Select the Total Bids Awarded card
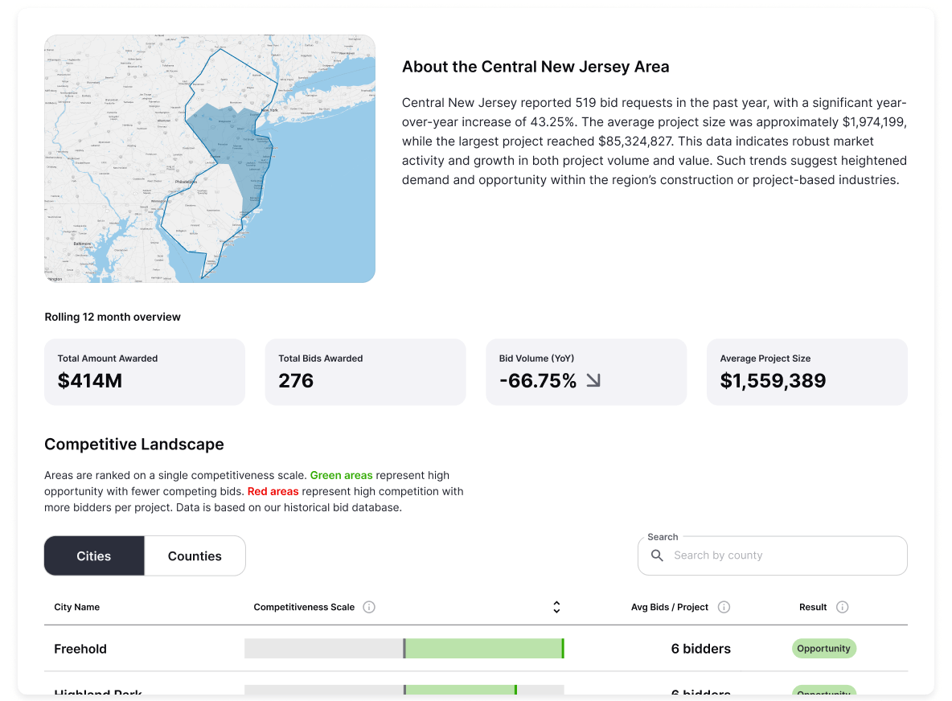952x701 pixels. (x=365, y=371)
